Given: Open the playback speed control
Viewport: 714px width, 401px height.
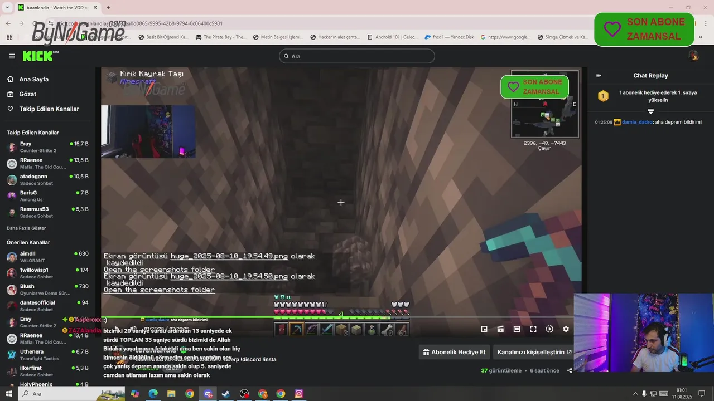Looking at the screenshot, I should [549, 329].
